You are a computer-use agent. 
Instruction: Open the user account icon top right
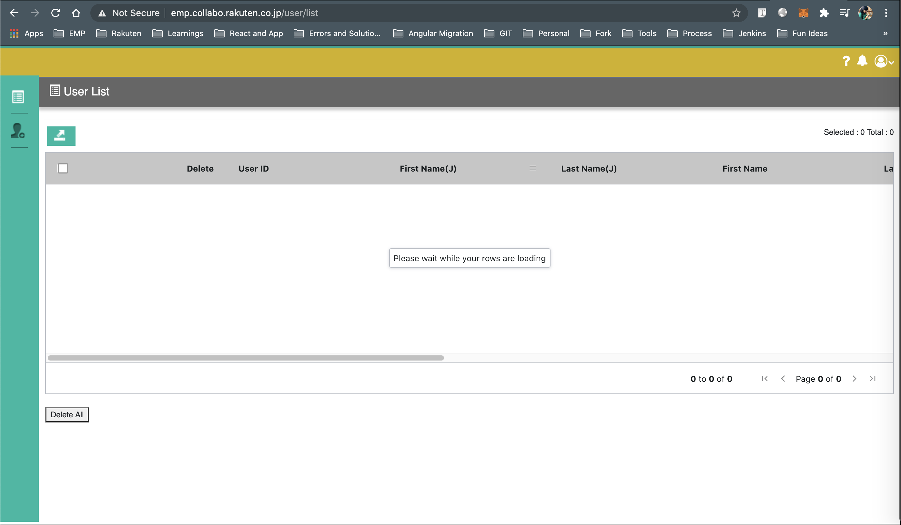point(880,61)
